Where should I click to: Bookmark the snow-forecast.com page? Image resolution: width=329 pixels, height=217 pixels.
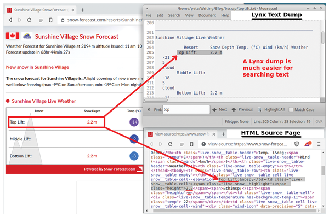[x=51, y=20]
